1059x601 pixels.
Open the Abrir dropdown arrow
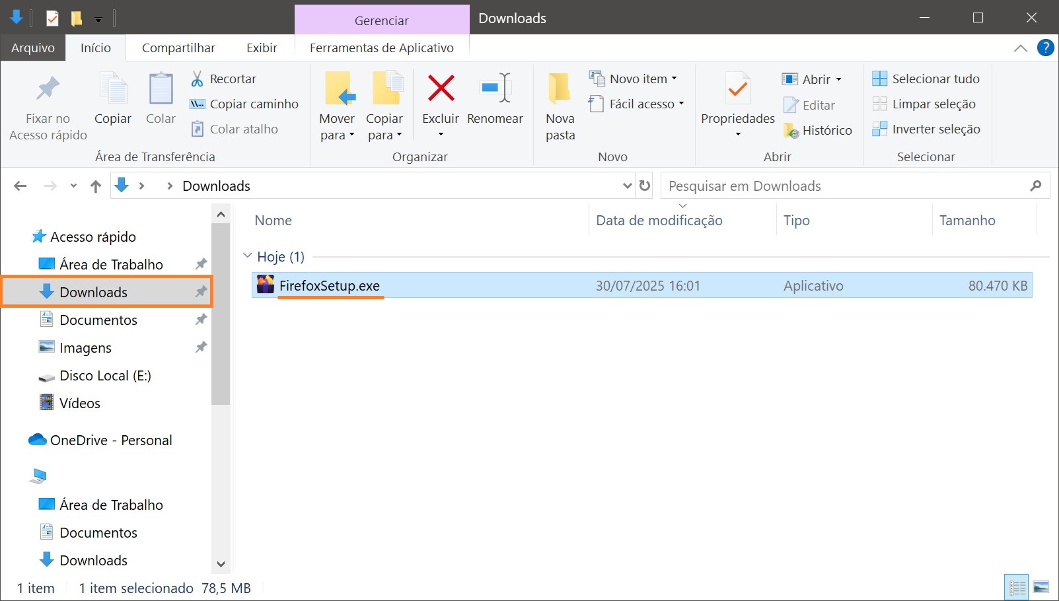[839, 79]
